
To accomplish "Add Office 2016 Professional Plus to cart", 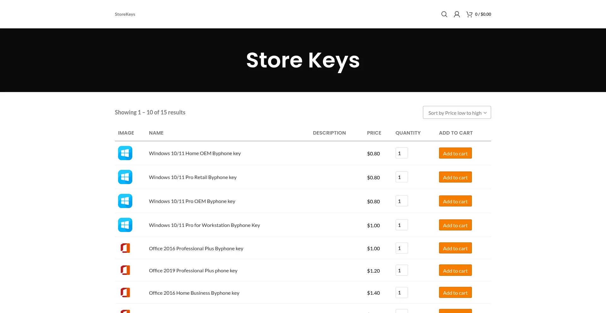I will pyautogui.click(x=455, y=248).
